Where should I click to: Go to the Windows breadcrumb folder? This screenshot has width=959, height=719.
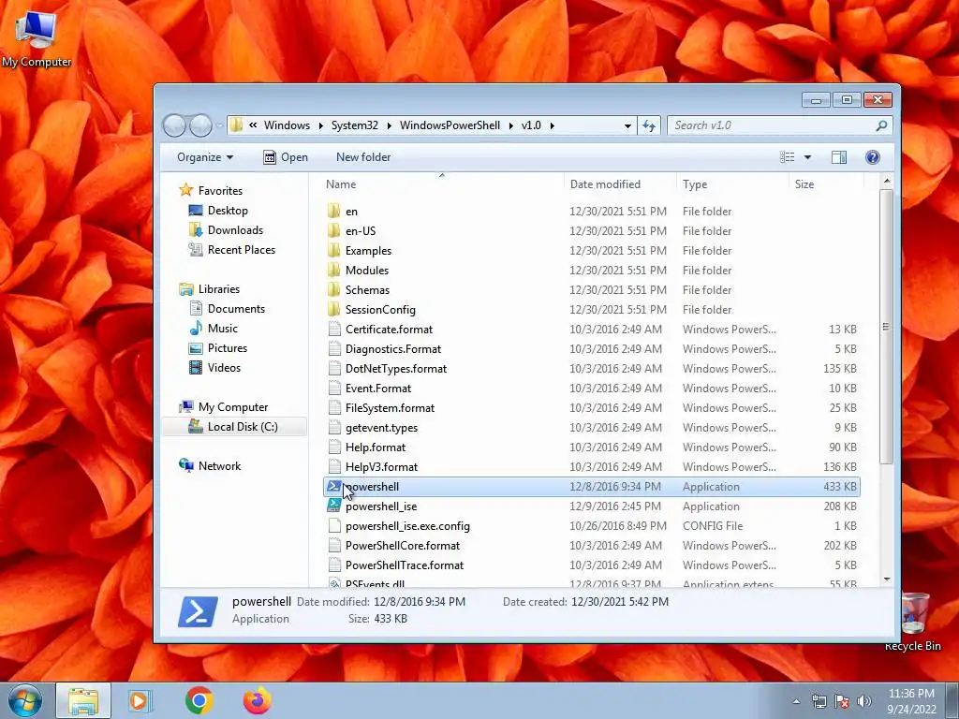[287, 125]
